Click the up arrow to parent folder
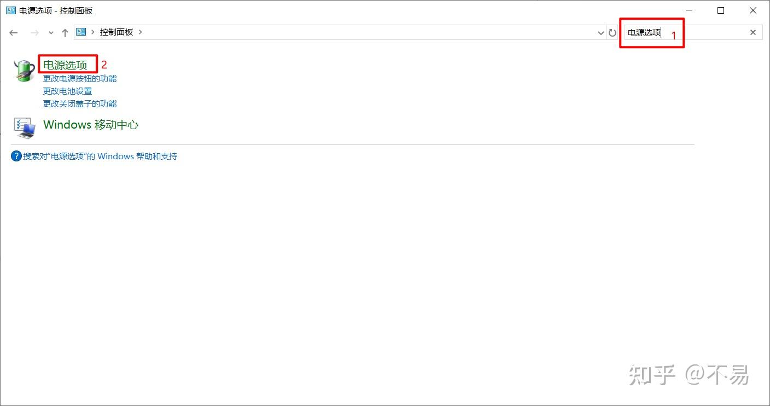The image size is (770, 406). coord(65,32)
